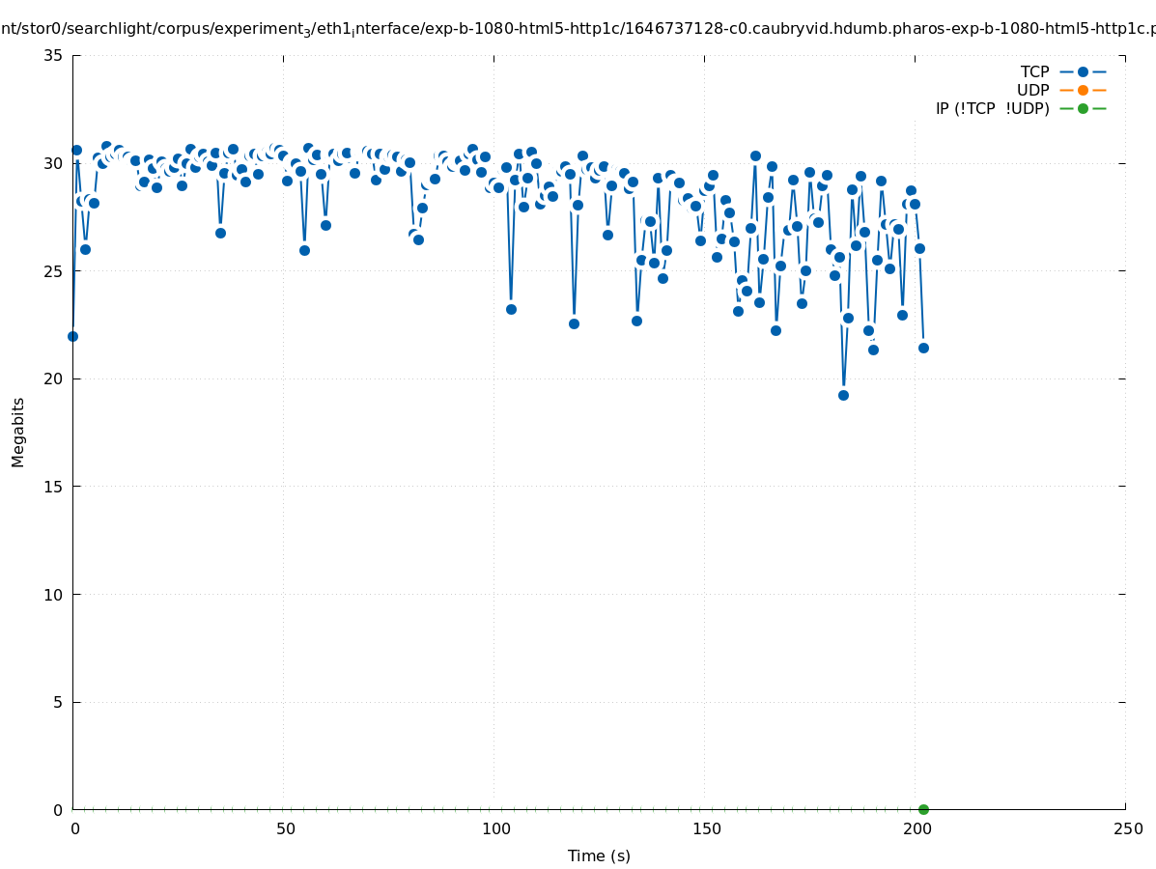Click the 150 tick label on x-axis
Viewport: 1156px width, 869px height.
(x=706, y=828)
